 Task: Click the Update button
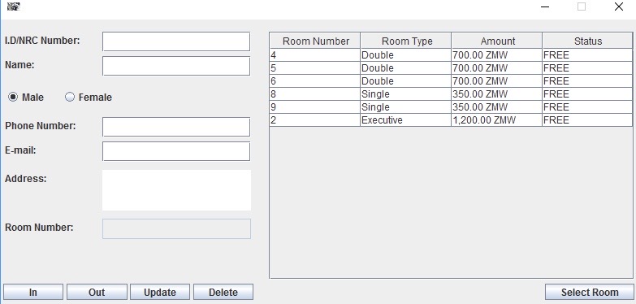click(x=160, y=293)
